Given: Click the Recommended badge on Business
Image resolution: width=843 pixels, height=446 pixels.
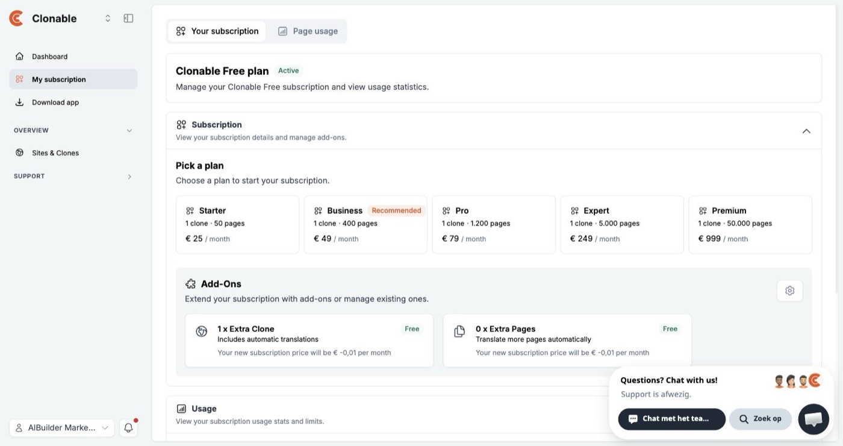Looking at the screenshot, I should (396, 210).
